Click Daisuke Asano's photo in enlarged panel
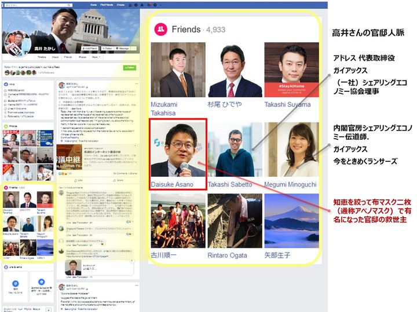 (178, 150)
